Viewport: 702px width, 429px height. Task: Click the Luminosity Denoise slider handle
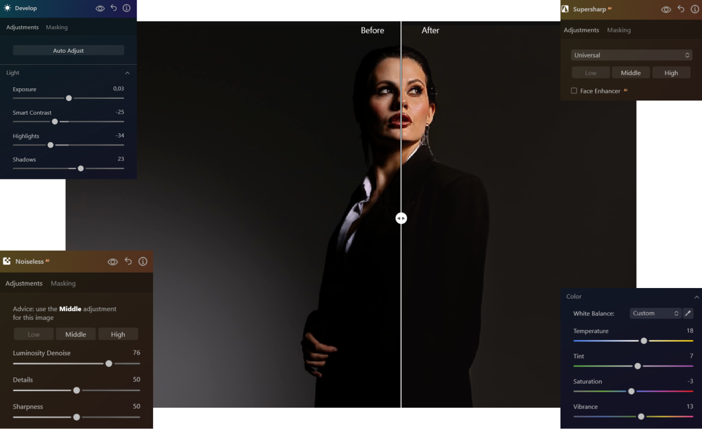[x=109, y=363]
